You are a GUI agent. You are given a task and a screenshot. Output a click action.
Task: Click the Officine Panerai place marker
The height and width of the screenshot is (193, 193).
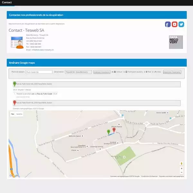coord(119,124)
